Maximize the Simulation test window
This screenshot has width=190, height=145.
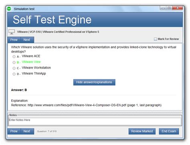169,8
